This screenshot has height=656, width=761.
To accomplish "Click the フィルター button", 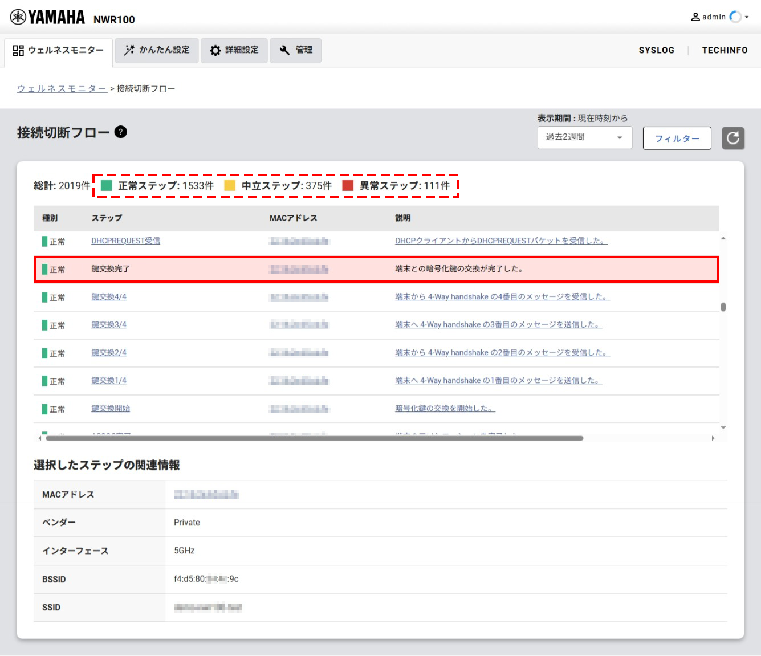I will tap(677, 138).
